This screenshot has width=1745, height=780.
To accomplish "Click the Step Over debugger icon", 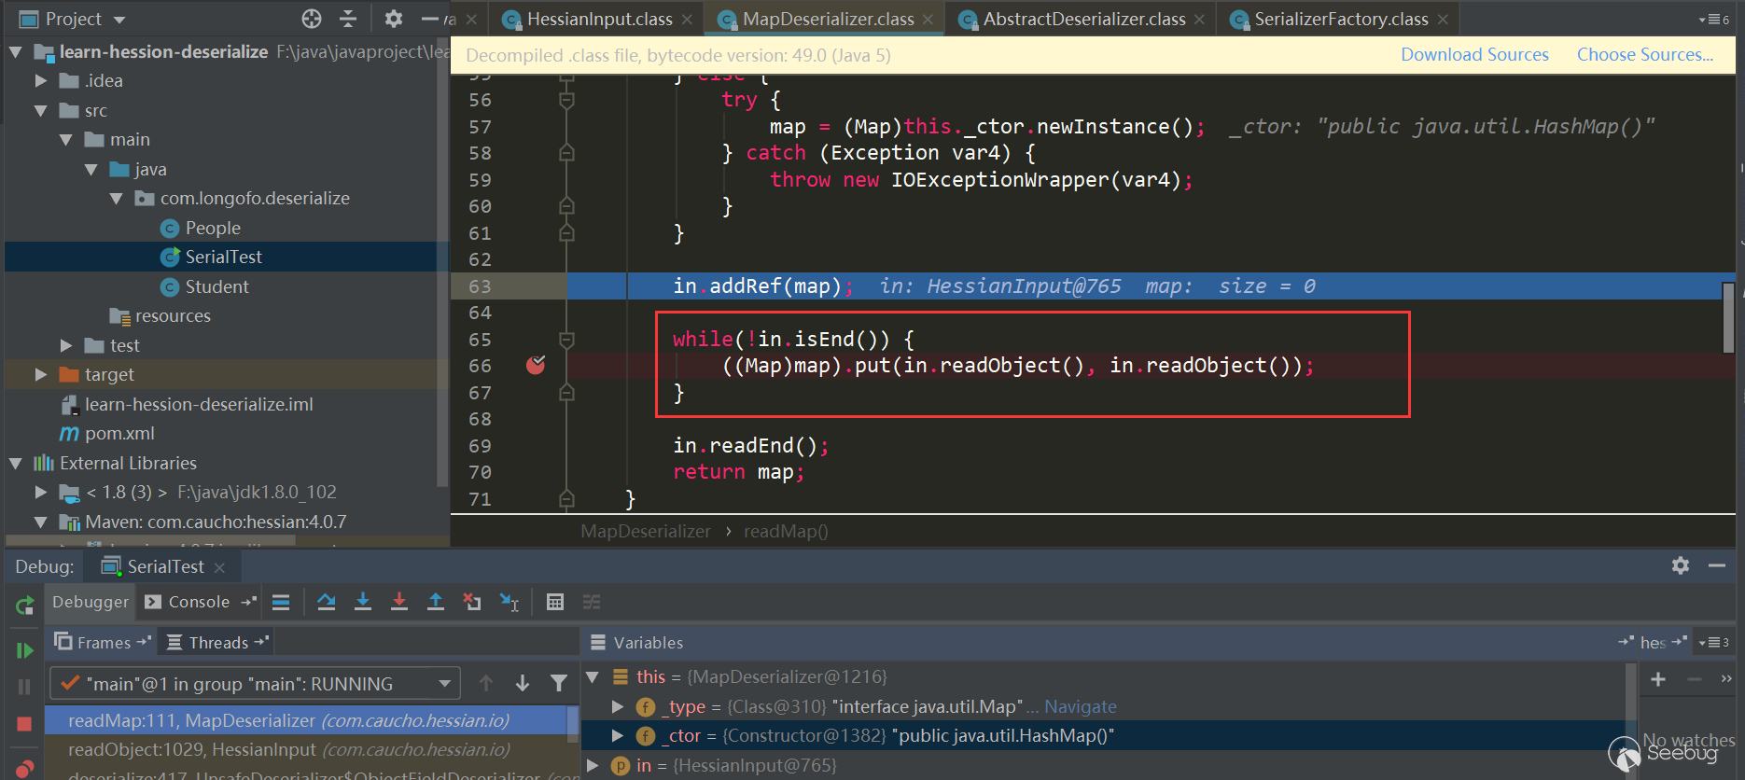I will (326, 602).
